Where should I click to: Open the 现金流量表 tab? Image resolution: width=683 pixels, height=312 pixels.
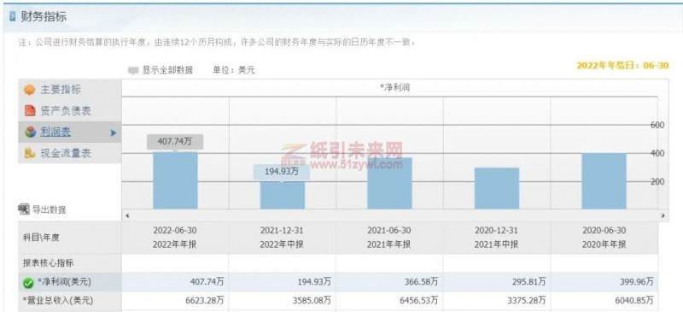click(x=70, y=153)
